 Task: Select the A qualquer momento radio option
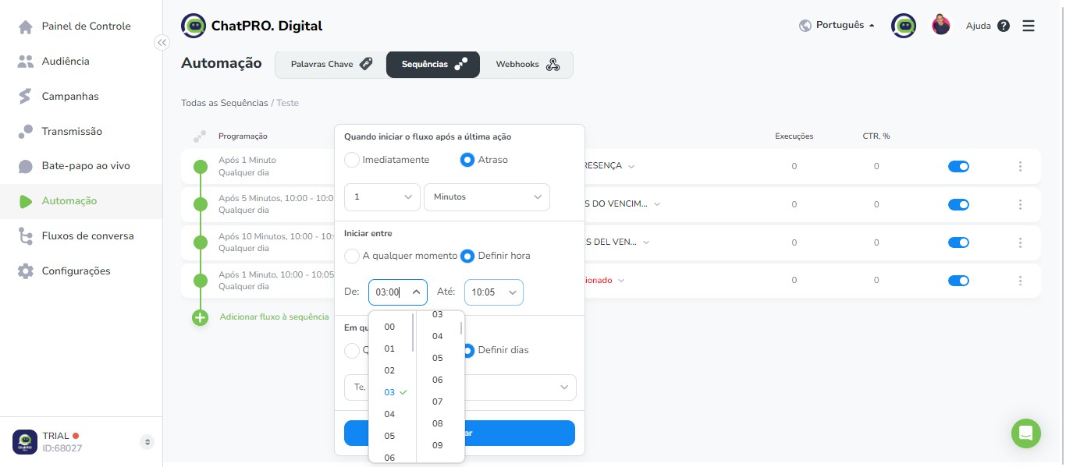(352, 256)
